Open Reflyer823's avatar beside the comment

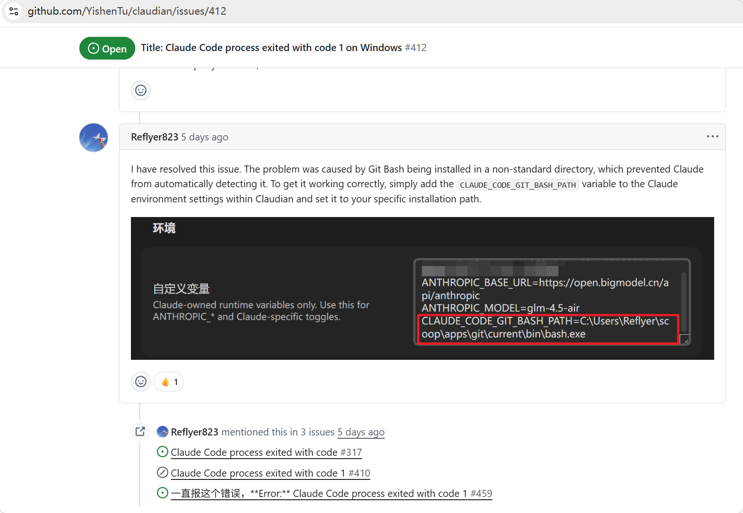pos(94,138)
